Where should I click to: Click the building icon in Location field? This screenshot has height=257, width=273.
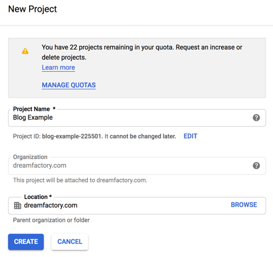pyautogui.click(x=17, y=206)
